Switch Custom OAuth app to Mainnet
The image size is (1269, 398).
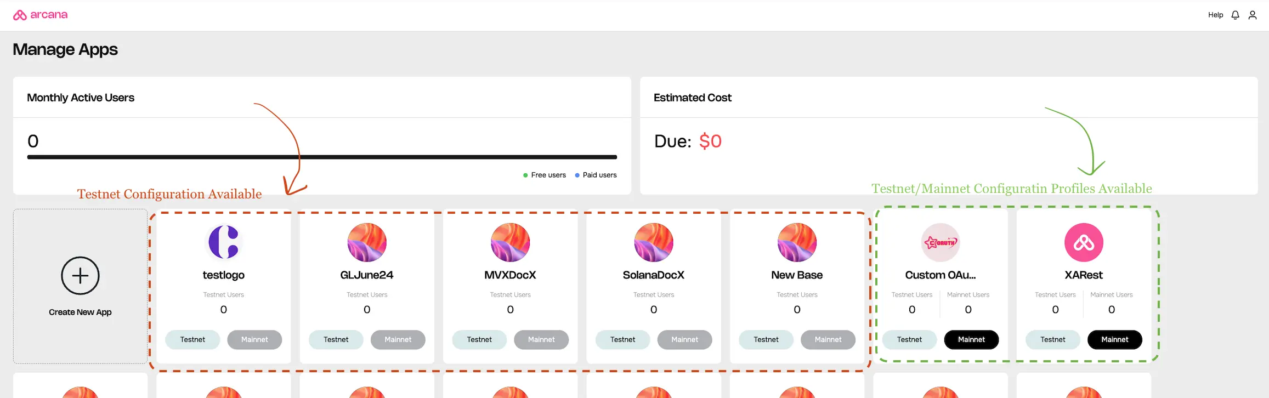click(x=971, y=339)
